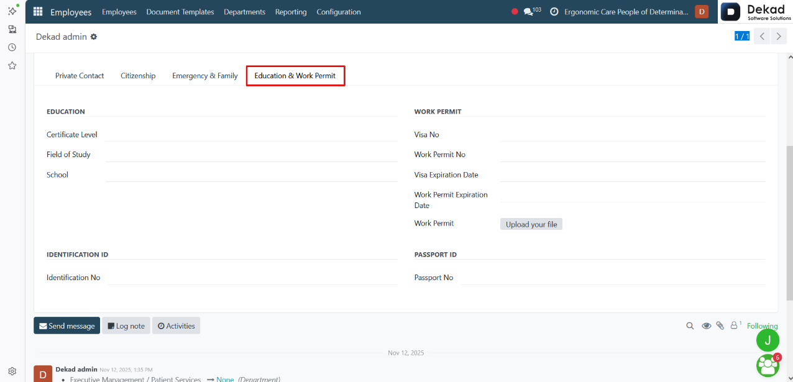Click the paperclip attachments icon
This screenshot has height=382, width=793.
pyautogui.click(x=720, y=325)
